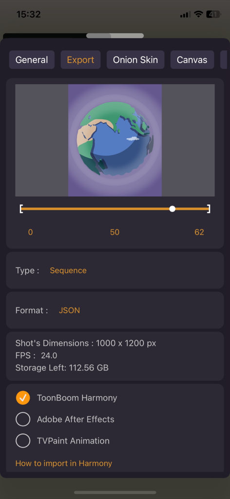Choose Adobe After Effects radio option
The image size is (230, 499).
click(23, 420)
